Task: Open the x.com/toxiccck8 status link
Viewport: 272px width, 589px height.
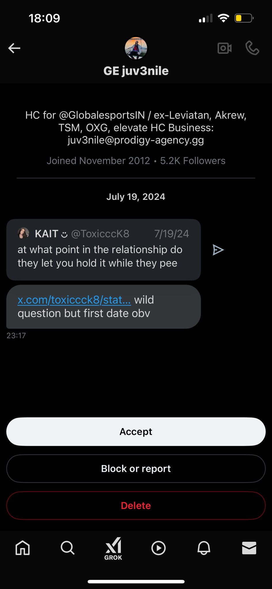Action: 74,300
